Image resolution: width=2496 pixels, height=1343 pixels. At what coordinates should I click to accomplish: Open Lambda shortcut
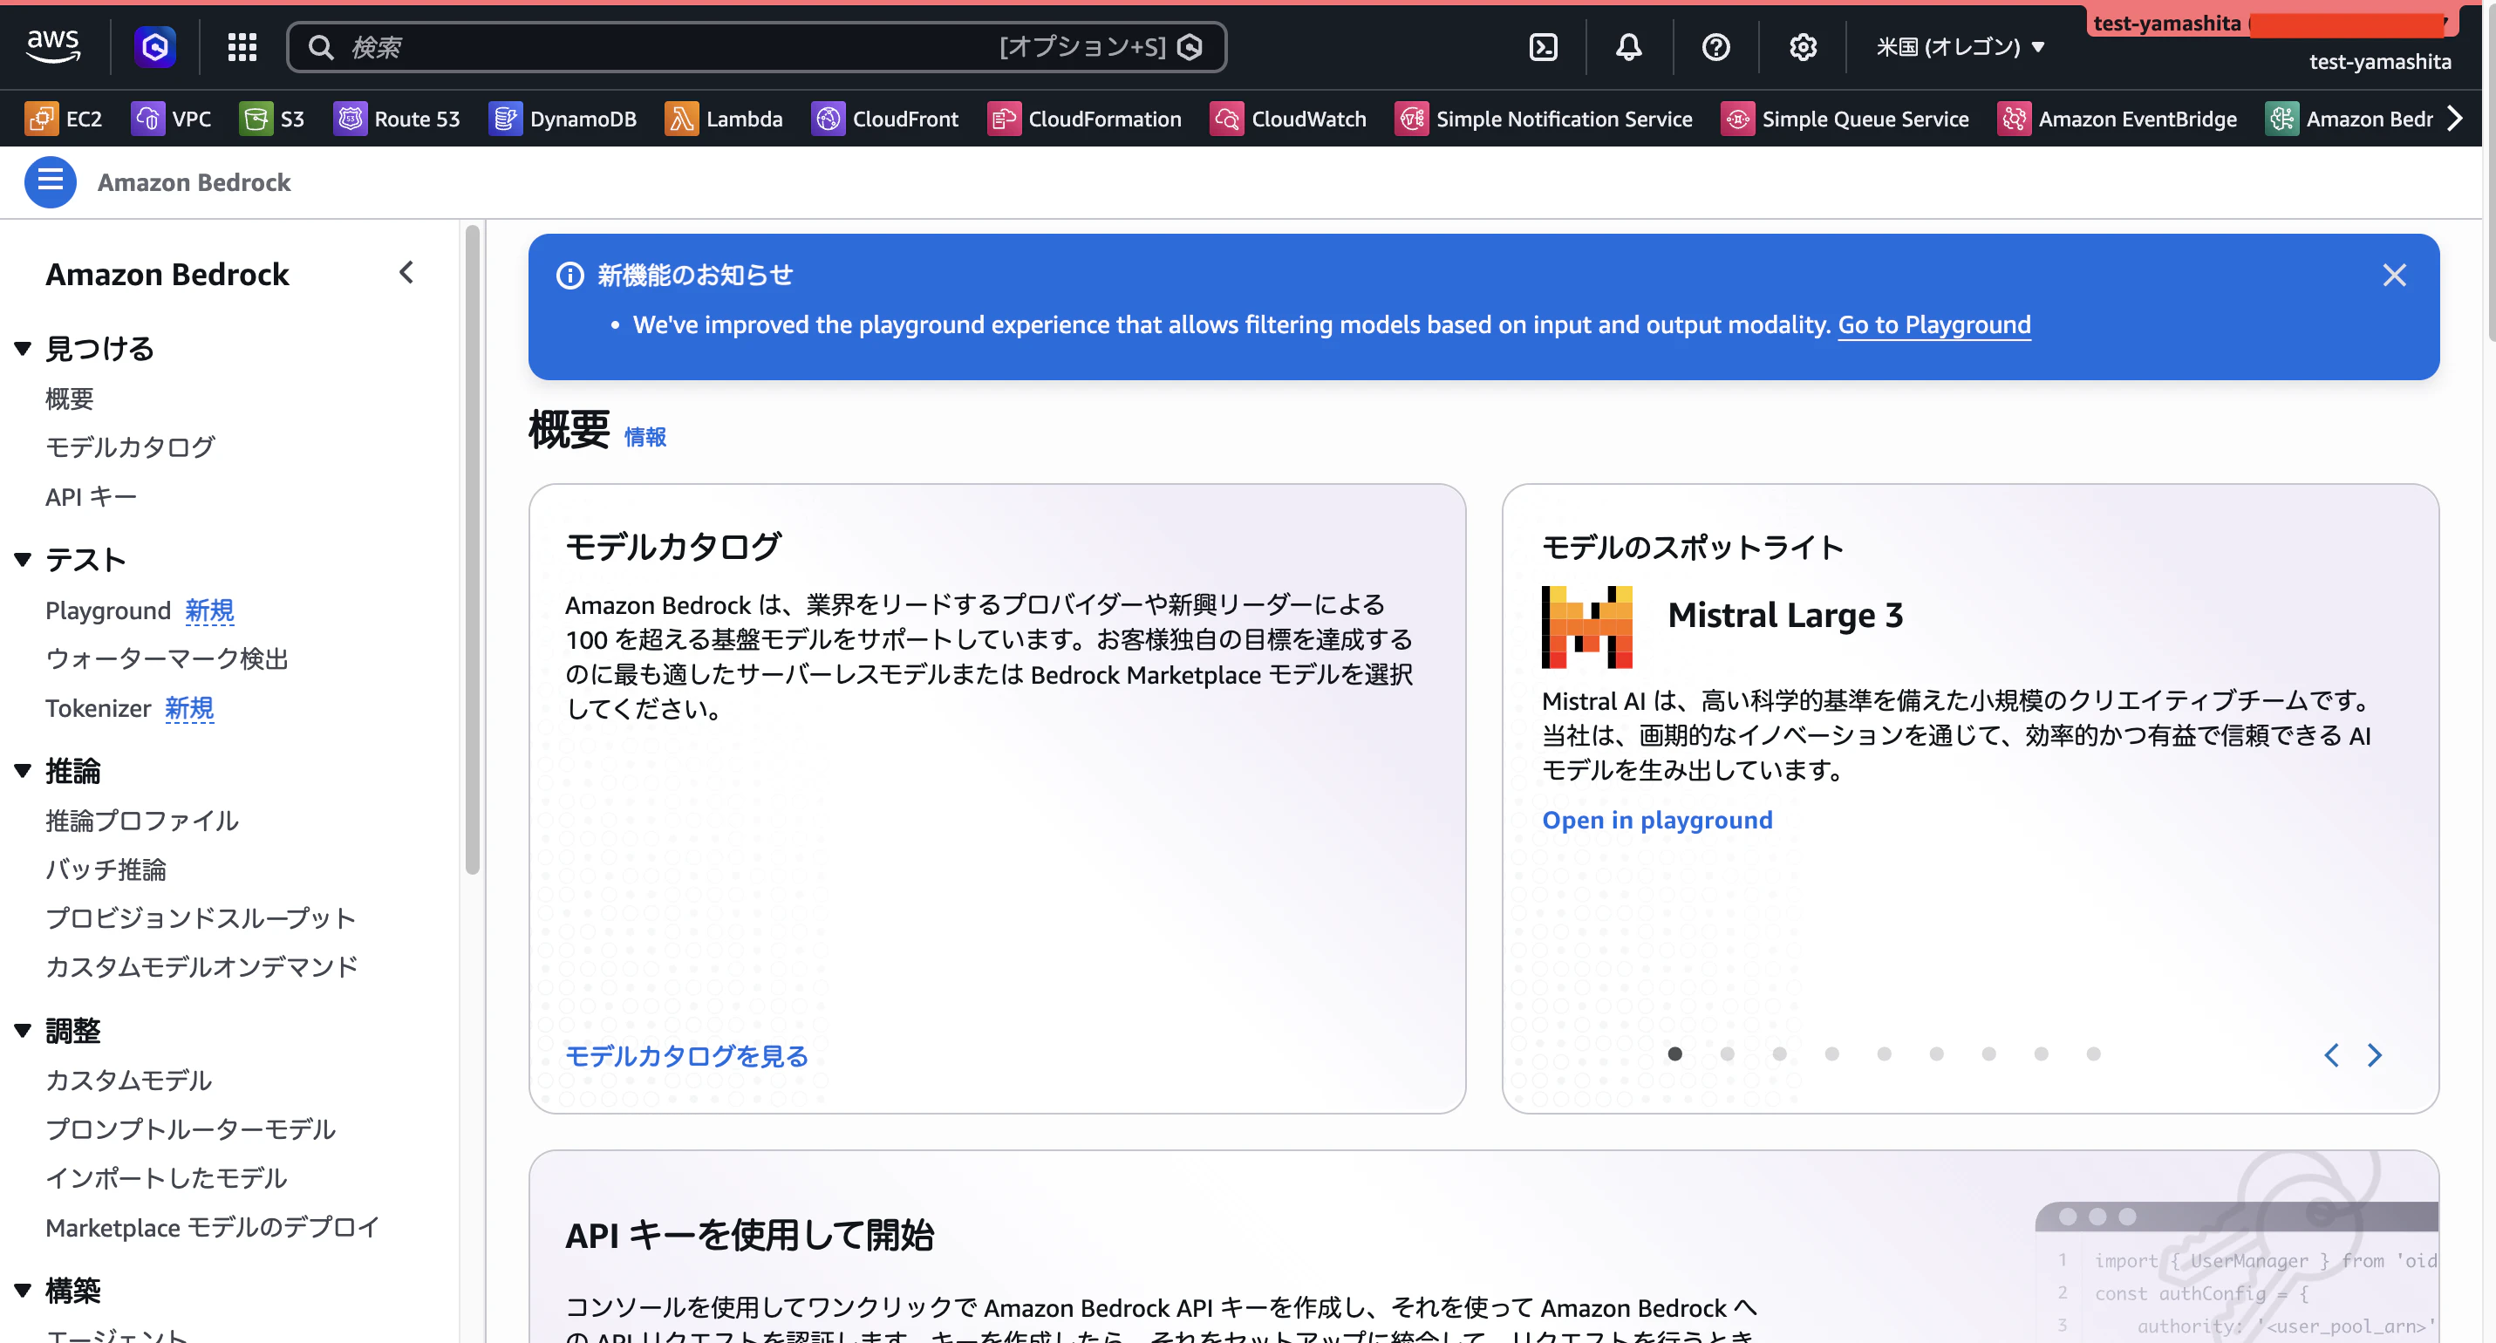[723, 119]
